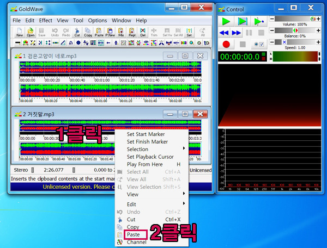Expand the Selection submenu

[152, 149]
